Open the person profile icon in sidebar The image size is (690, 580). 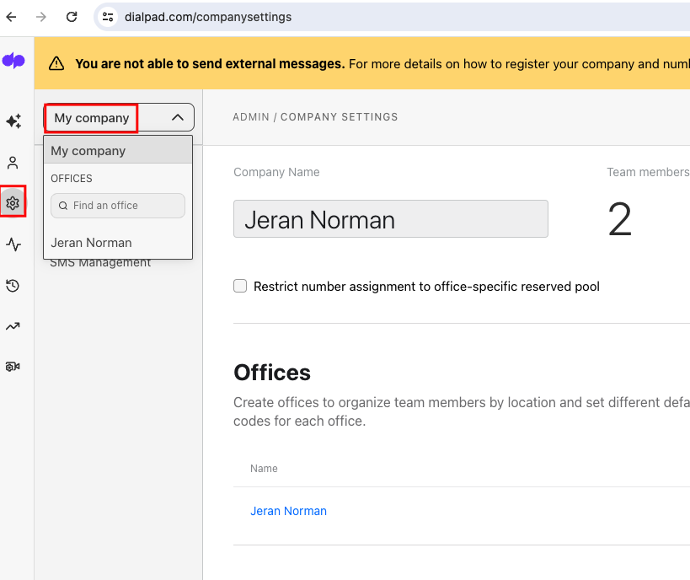click(13, 163)
